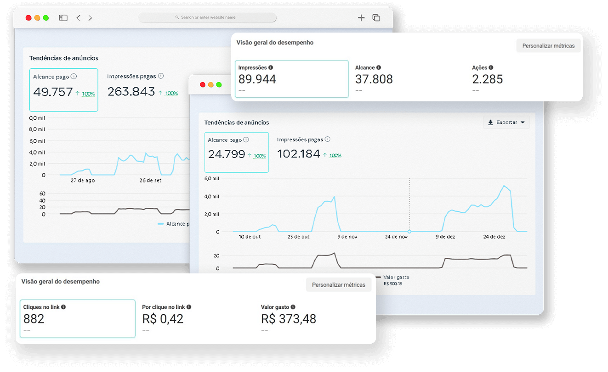Click the browser address search field
608x372 pixels.
coord(208,17)
